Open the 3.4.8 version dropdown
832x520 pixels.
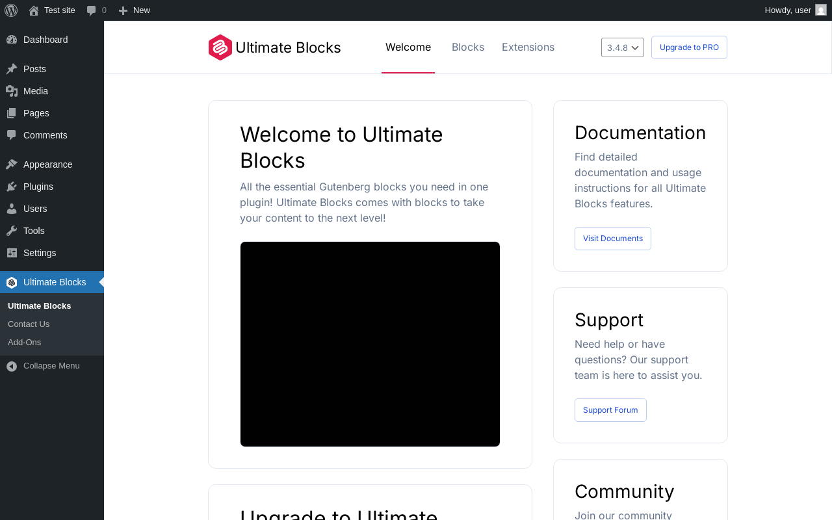click(623, 47)
